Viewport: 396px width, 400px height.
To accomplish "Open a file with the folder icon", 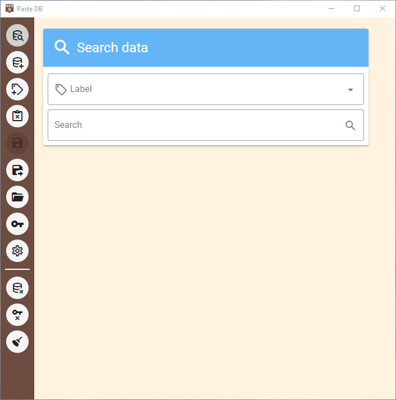I will click(17, 197).
